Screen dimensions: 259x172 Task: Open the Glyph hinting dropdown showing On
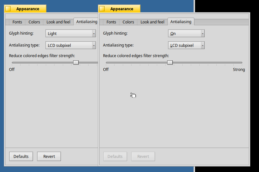186,33
